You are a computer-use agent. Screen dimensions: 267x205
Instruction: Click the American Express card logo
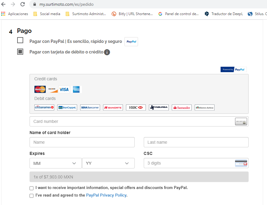[76, 89]
